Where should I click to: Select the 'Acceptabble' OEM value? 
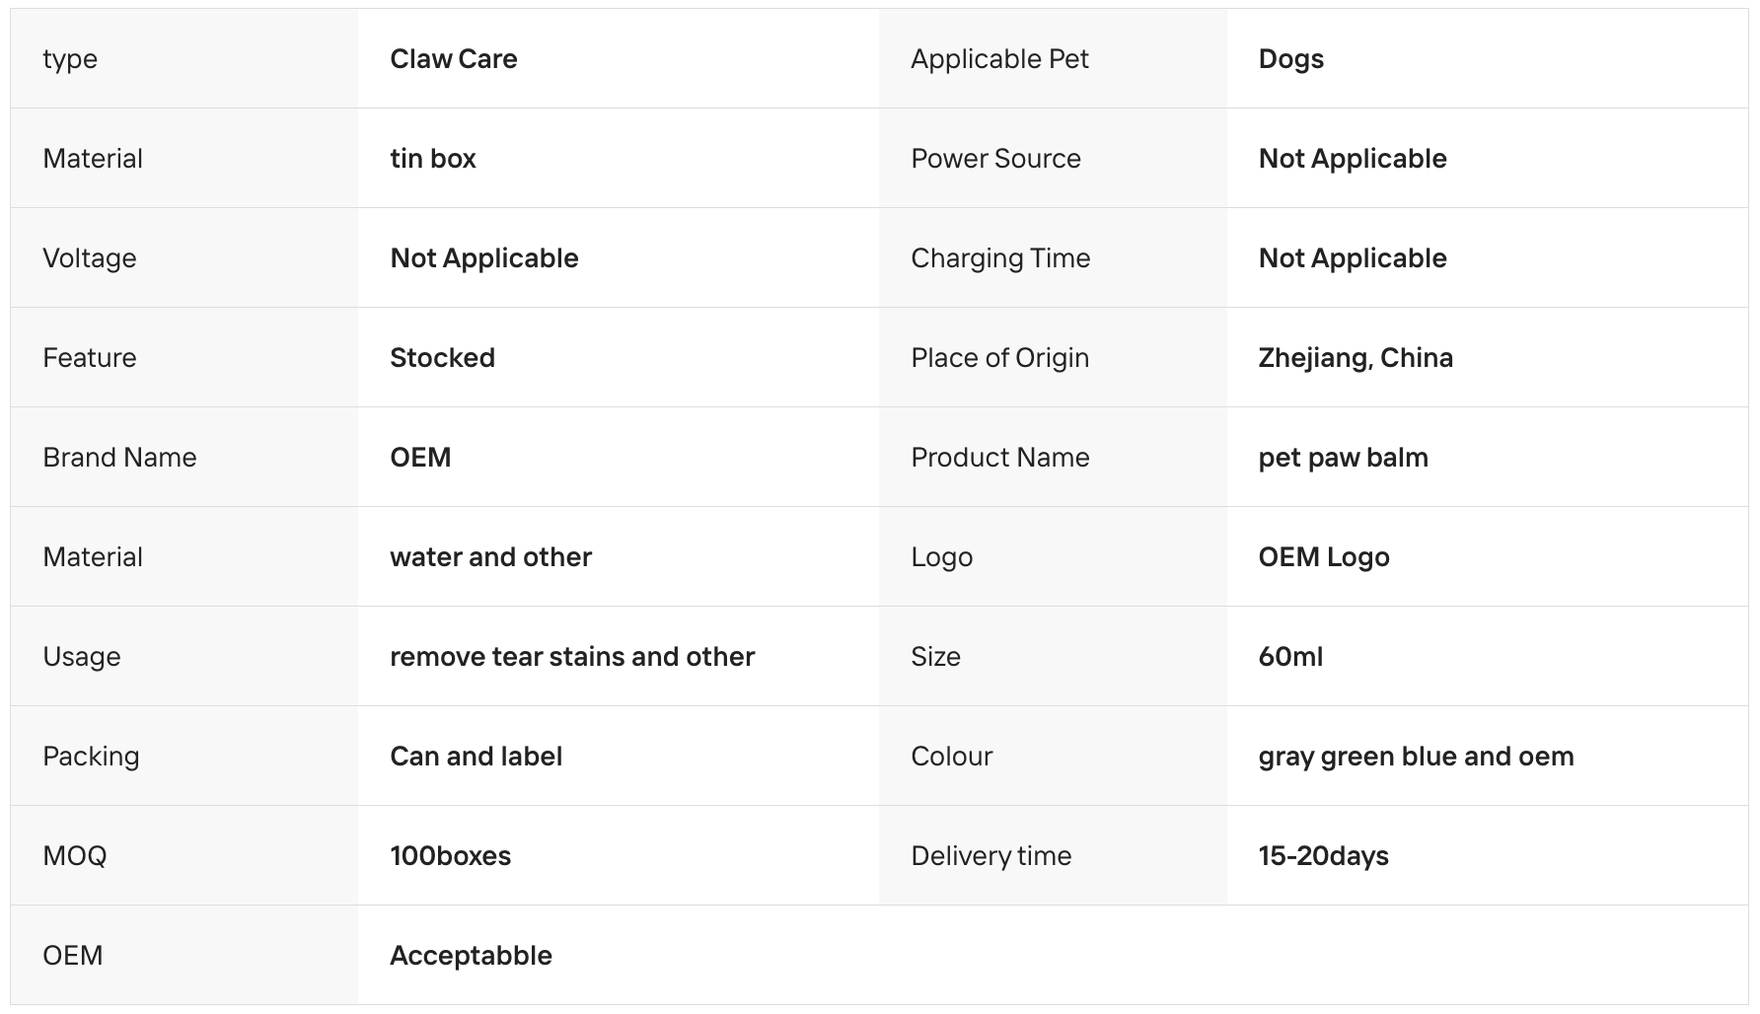point(471,956)
